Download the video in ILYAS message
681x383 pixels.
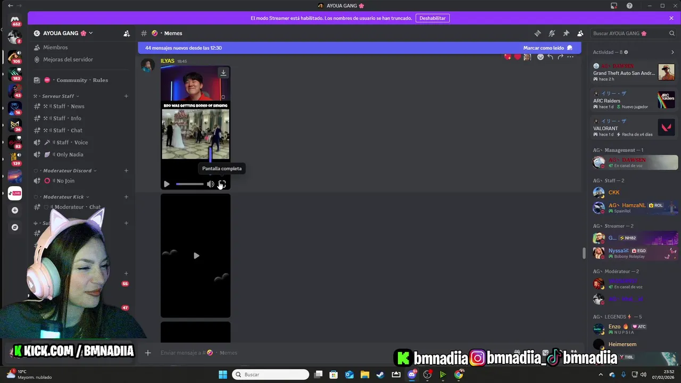223,72
